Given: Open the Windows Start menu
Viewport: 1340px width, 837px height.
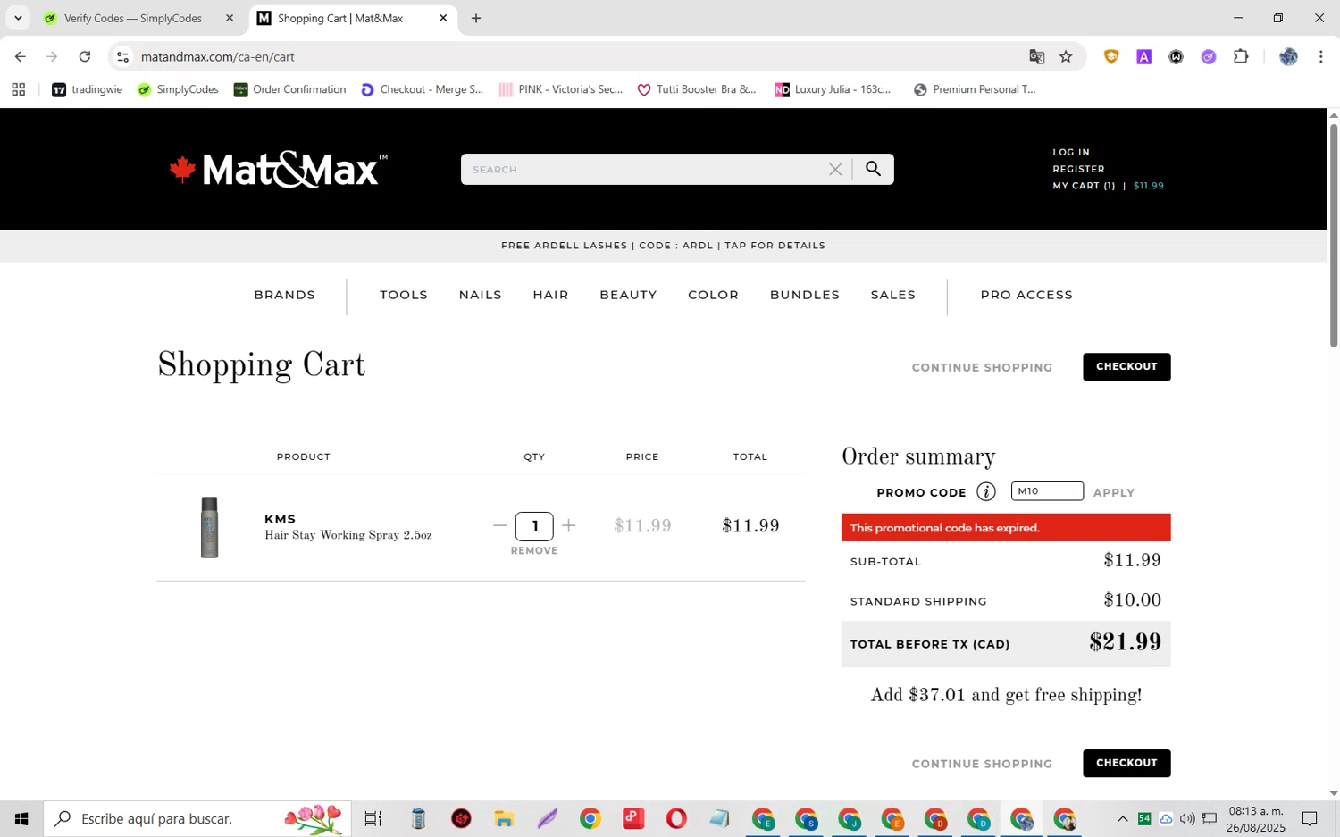Looking at the screenshot, I should click(x=21, y=818).
